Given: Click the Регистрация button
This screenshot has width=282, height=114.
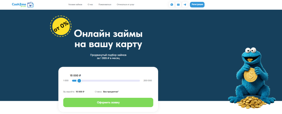Looking at the screenshot, I should (197, 4).
